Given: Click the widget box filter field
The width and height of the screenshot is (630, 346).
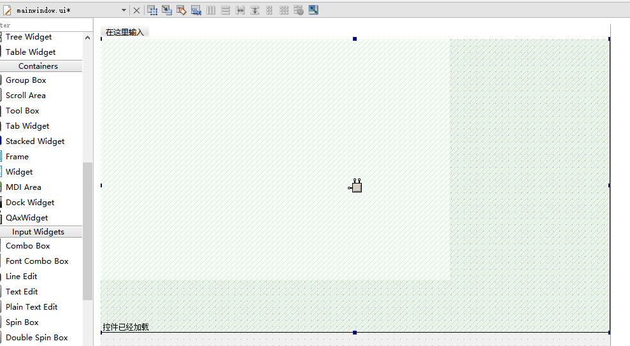Looking at the screenshot, I should 47,25.
